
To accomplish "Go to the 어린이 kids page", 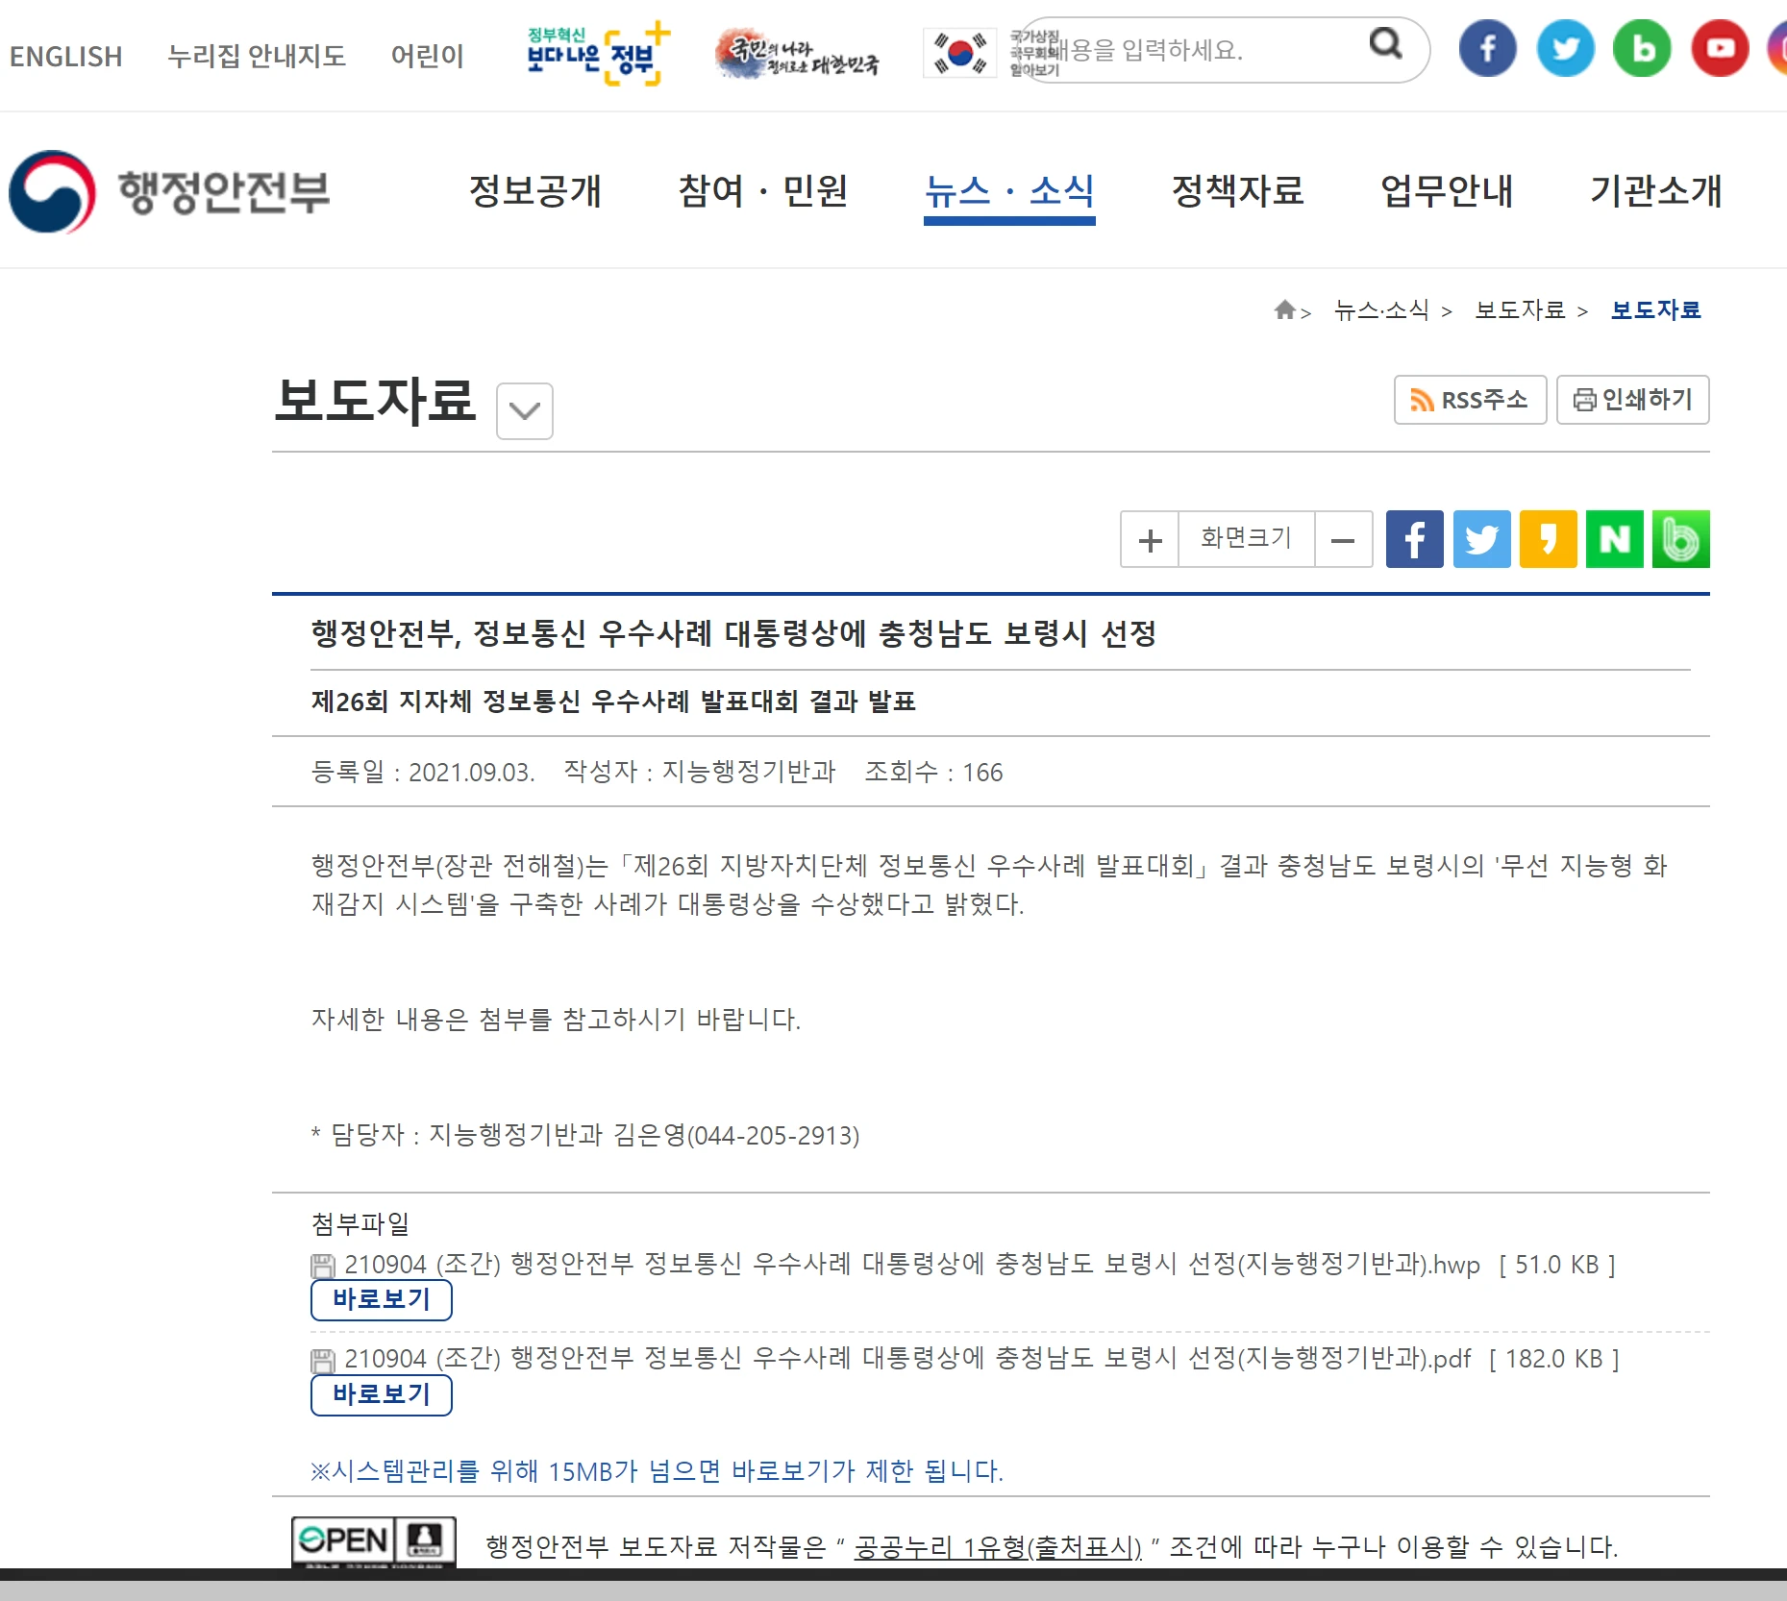I will click(x=427, y=56).
